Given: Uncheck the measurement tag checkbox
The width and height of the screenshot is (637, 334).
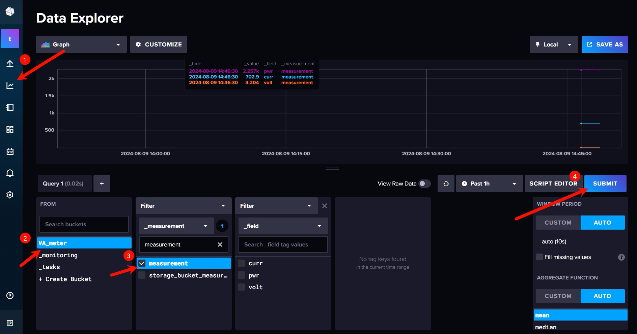Looking at the screenshot, I should click(x=142, y=263).
